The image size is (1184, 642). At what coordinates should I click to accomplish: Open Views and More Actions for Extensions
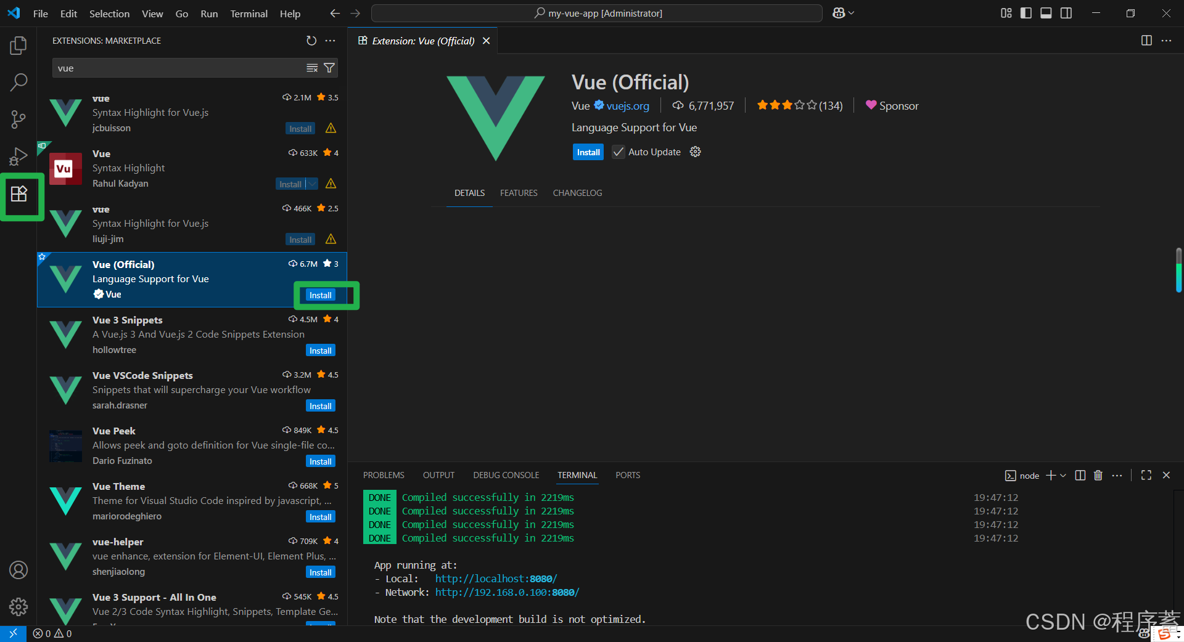[331, 41]
